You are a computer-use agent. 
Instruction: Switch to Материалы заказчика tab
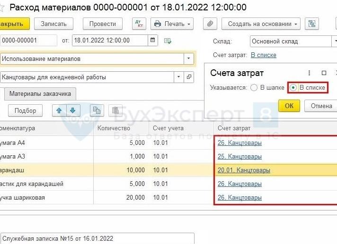[40, 93]
